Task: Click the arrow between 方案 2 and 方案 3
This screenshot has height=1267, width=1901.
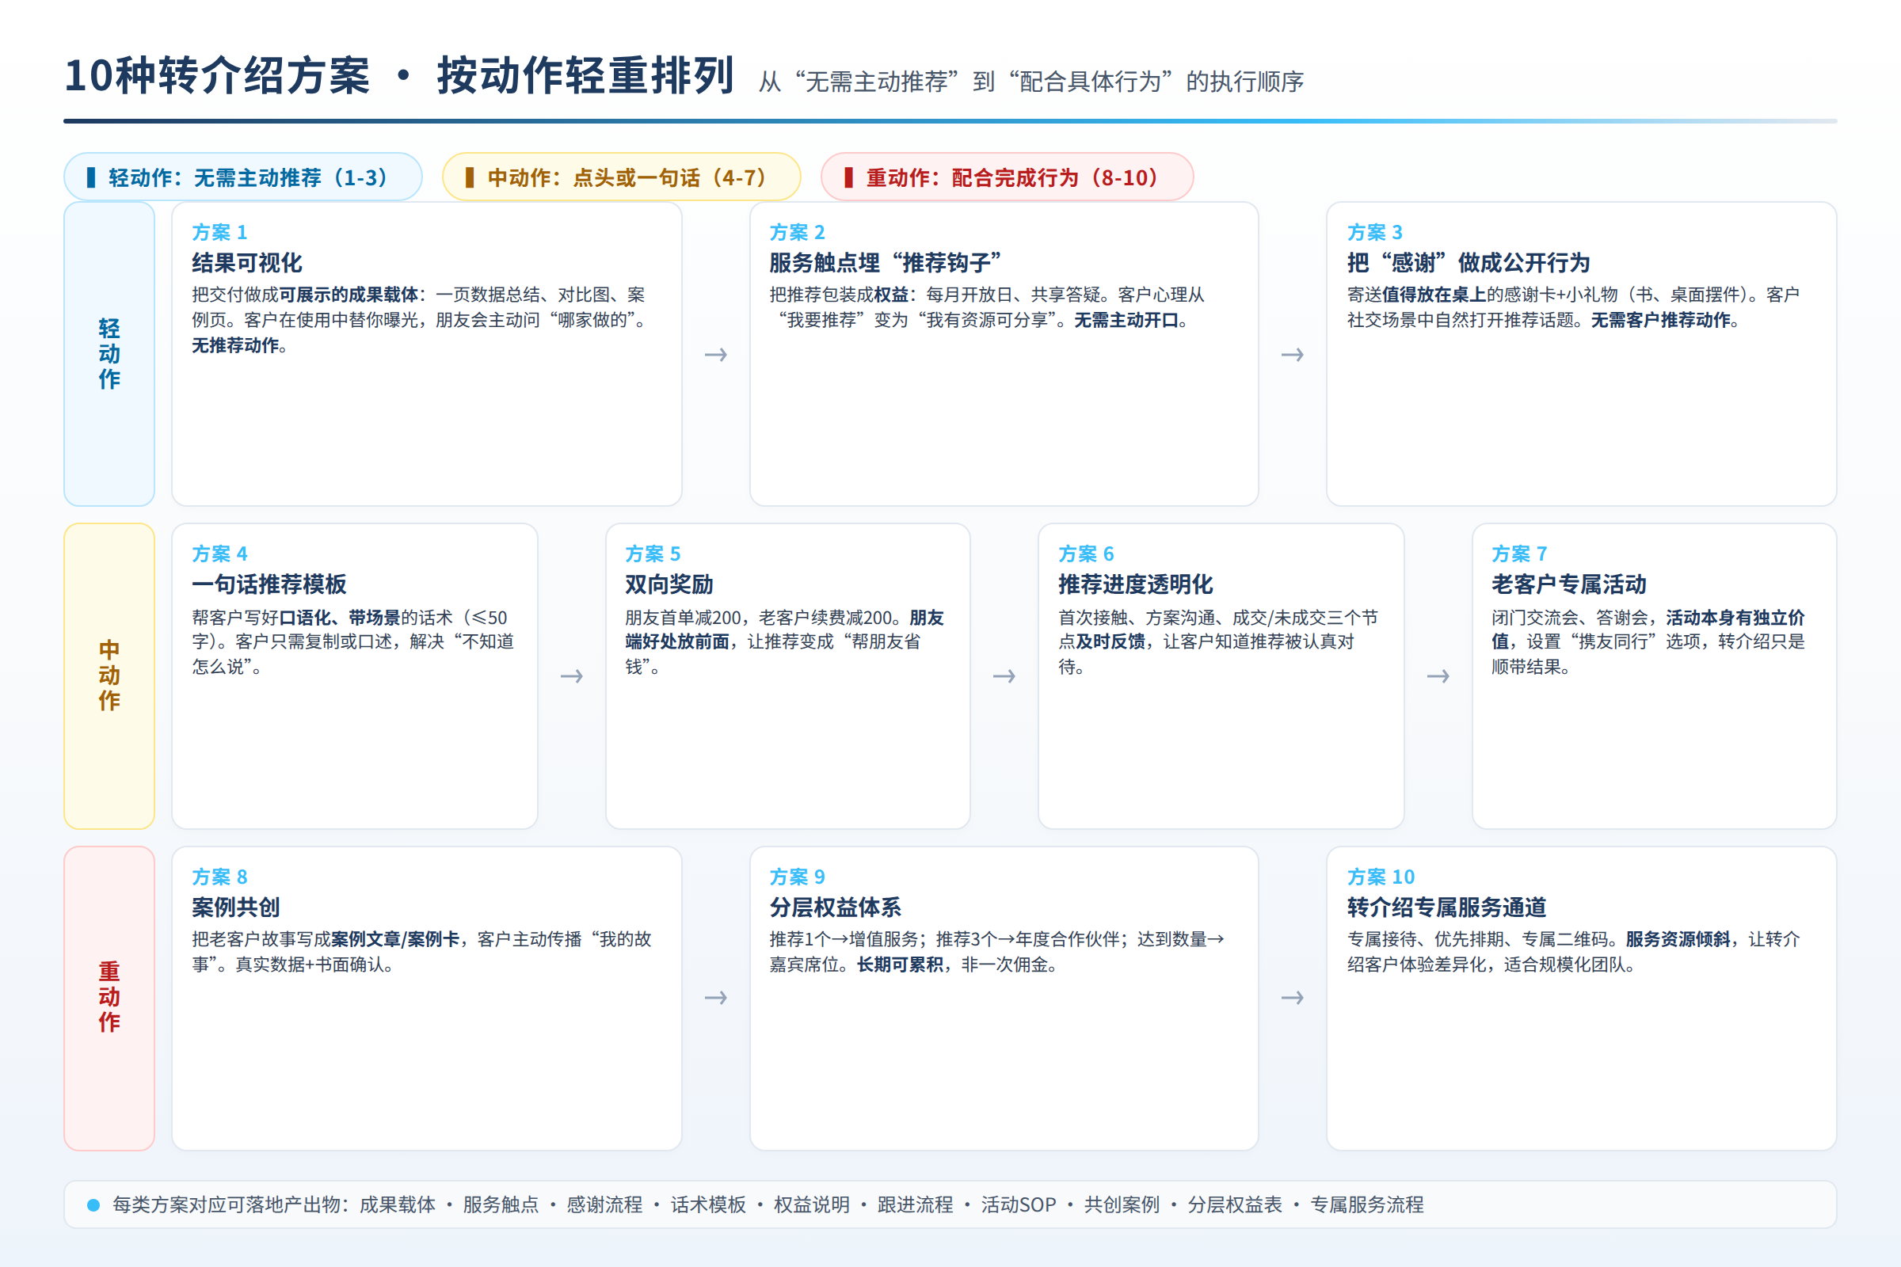Action: click(1293, 355)
